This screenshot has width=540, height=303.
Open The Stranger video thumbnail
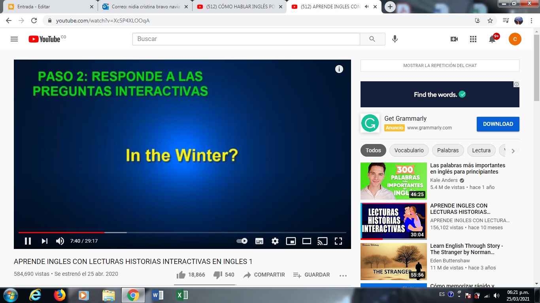click(394, 262)
